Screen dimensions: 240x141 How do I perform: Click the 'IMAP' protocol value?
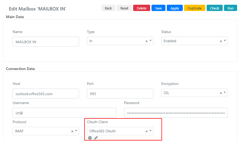pos(19,131)
